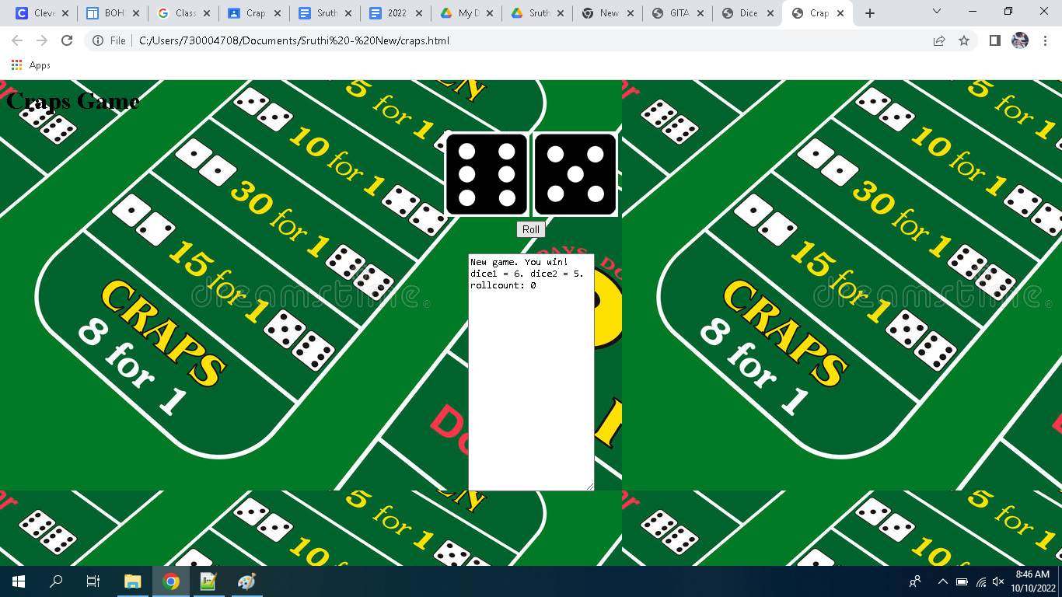
Task: Switch to the New tab with Chrome icon
Action: pyautogui.click(x=608, y=13)
